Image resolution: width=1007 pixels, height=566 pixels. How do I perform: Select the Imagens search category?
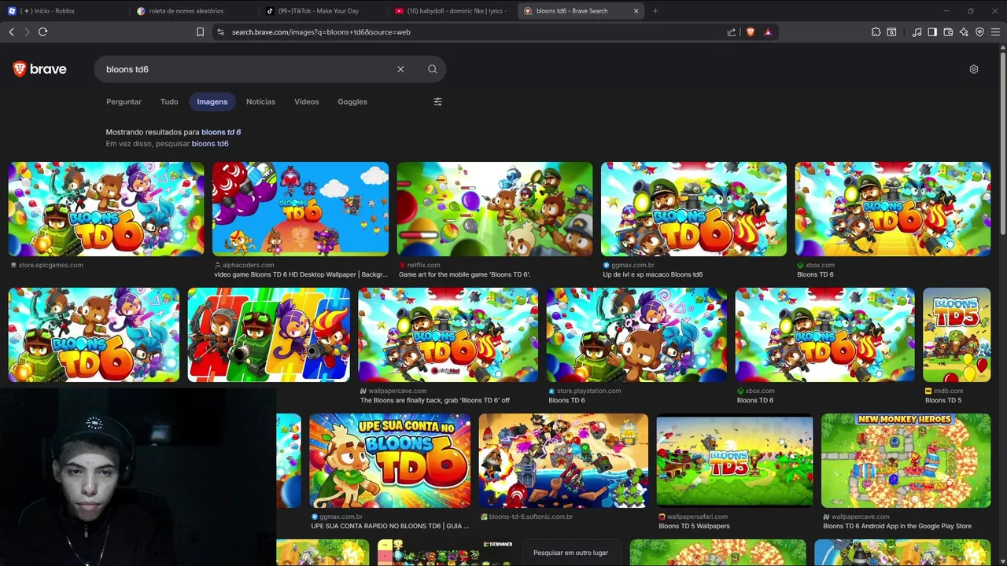click(x=212, y=101)
